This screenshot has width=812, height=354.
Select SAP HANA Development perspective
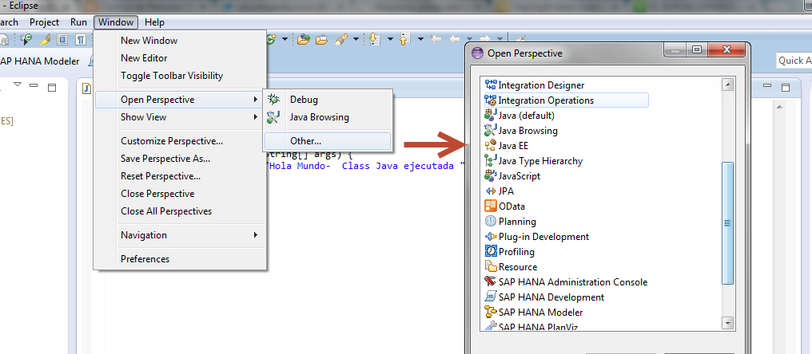pyautogui.click(x=544, y=297)
